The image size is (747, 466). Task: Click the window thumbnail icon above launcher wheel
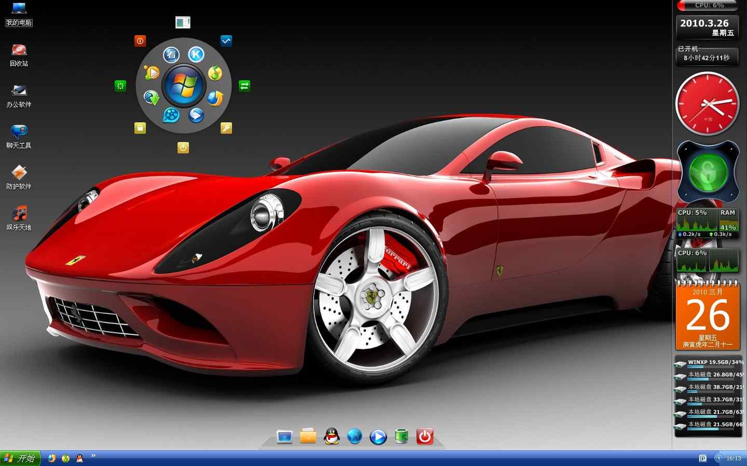pos(183,22)
